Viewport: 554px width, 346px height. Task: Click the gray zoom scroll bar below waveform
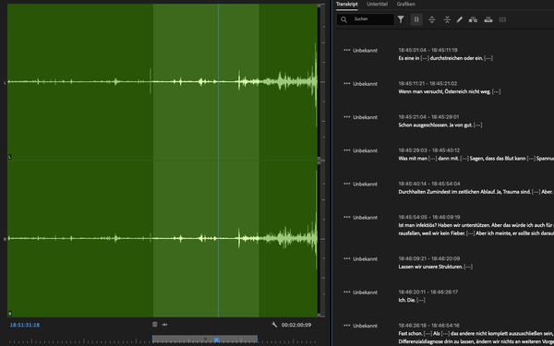pos(205,339)
